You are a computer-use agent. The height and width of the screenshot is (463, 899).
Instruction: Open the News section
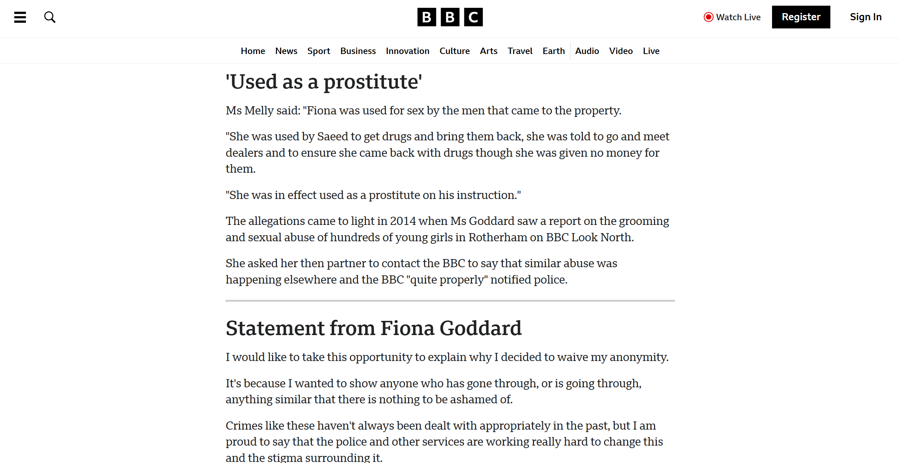pos(286,51)
